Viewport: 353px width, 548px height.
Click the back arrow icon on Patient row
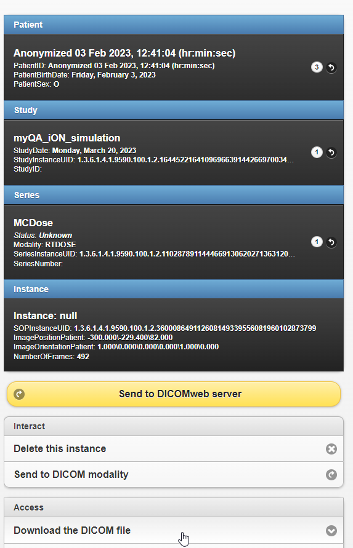(x=331, y=68)
